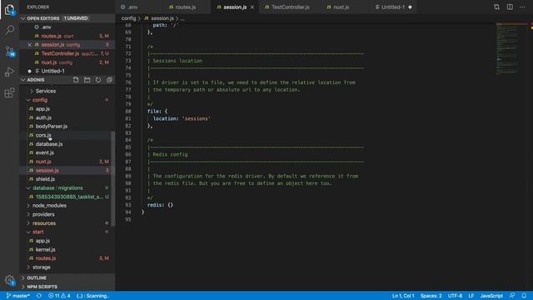Select the session.js tab
533x300 pixels.
pos(235,7)
